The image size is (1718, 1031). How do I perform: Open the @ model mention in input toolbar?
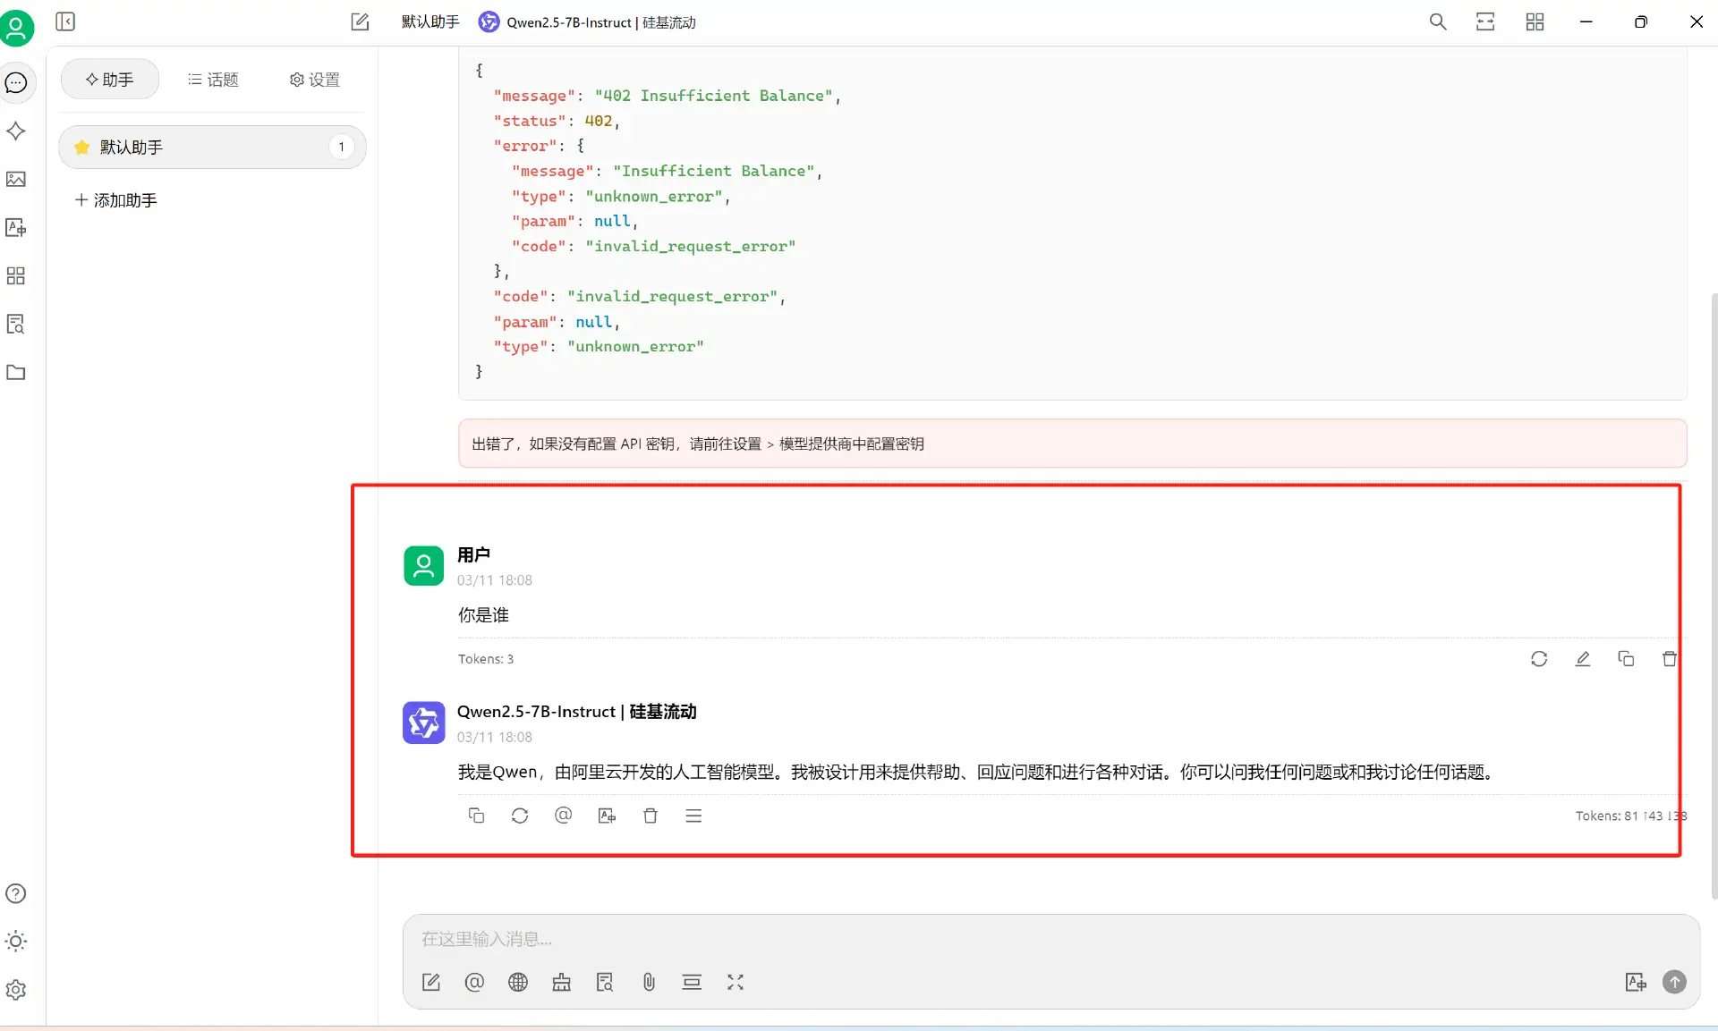point(474,982)
